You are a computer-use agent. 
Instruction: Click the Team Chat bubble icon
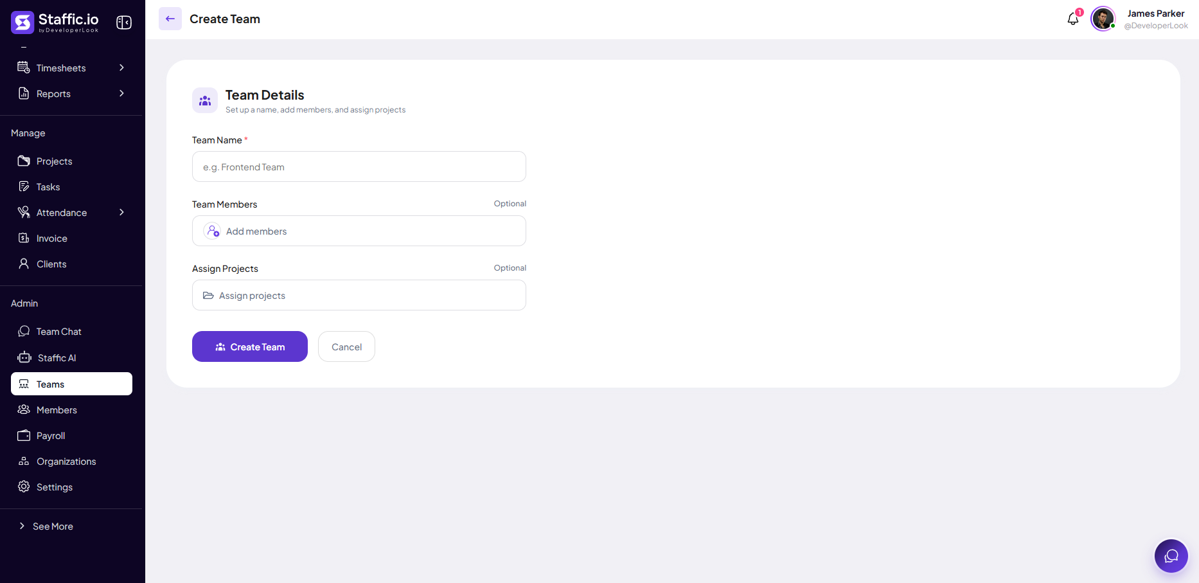pos(24,331)
